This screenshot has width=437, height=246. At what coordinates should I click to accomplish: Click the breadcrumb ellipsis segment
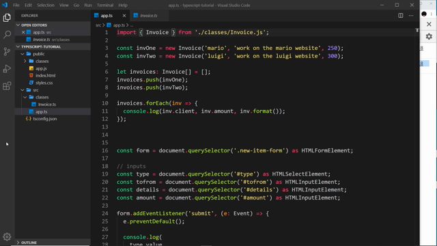point(132,25)
